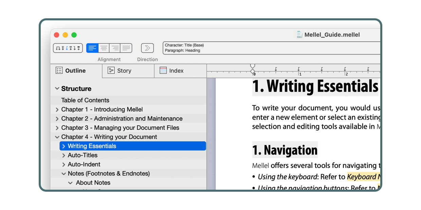Image resolution: width=421 pixels, height=210 pixels.
Task: Click the diamond left-indent marker on the ruler
Action: [252, 71]
